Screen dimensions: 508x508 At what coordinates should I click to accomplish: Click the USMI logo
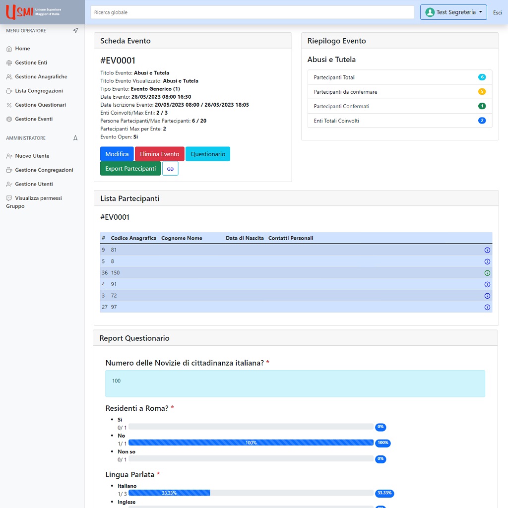click(x=33, y=12)
